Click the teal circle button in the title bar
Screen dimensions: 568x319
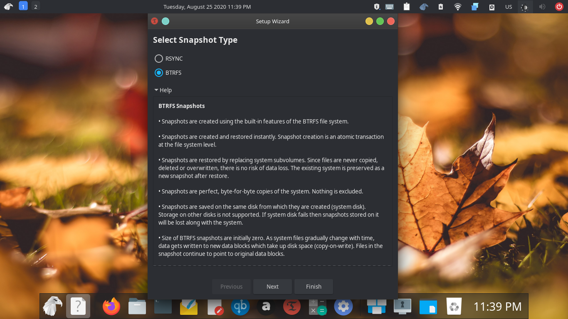165,21
